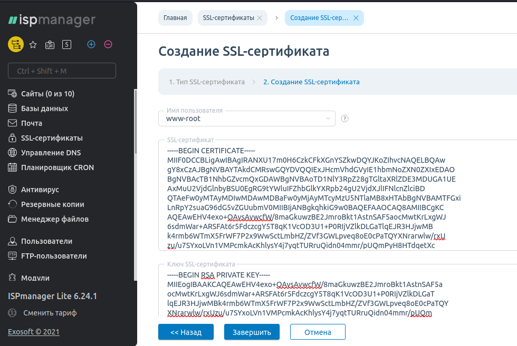Click the help question mark icon
Image resolution: width=517 pixels, height=346 pixels.
point(344,118)
